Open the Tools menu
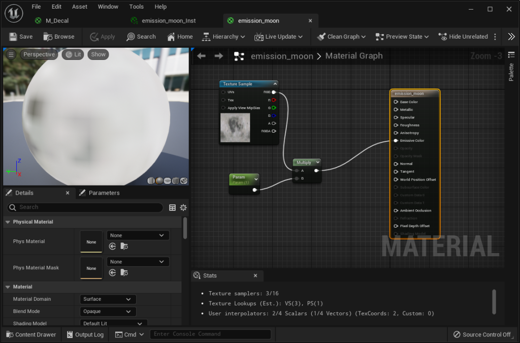The image size is (520, 343). pos(136,7)
